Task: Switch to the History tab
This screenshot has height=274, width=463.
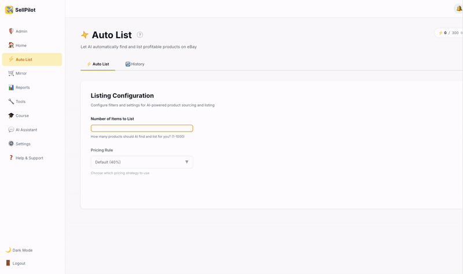Action: (135, 64)
